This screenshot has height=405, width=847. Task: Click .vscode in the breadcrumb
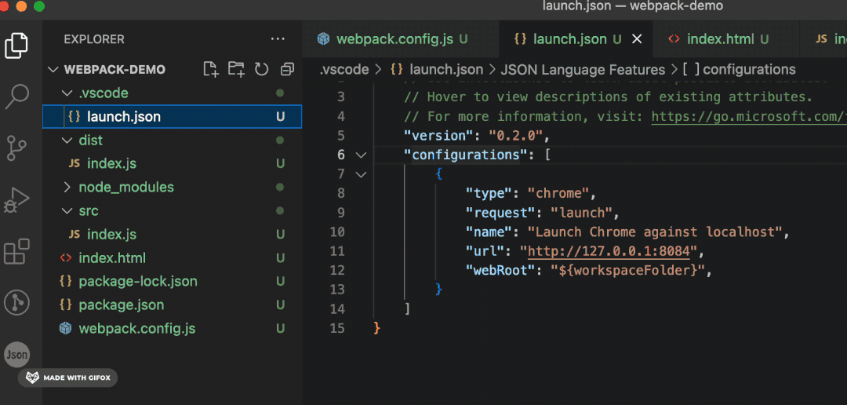344,70
